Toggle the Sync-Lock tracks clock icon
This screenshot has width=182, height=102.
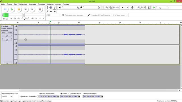tap(132, 8)
